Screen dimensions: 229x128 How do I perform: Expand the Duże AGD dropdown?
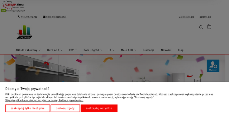[x=55, y=50]
